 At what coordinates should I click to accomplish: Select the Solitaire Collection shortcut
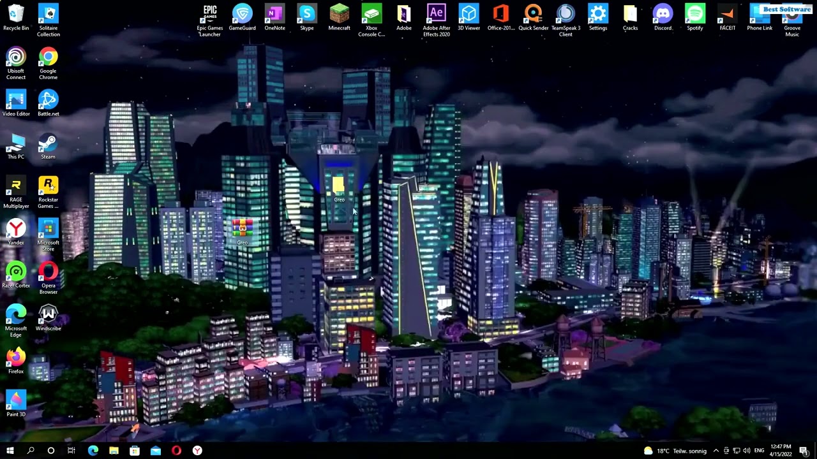tap(49, 20)
